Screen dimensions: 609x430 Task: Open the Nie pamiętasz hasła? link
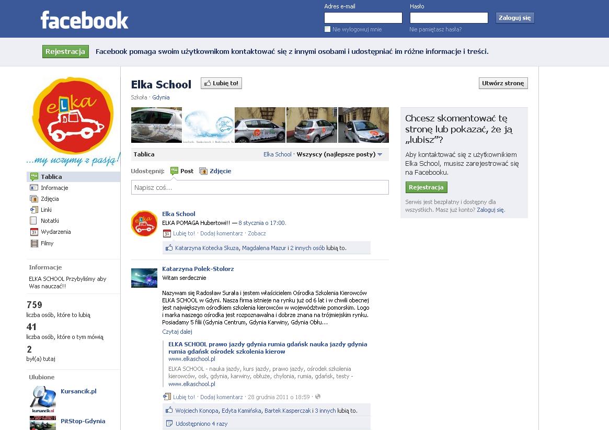pyautogui.click(x=435, y=29)
